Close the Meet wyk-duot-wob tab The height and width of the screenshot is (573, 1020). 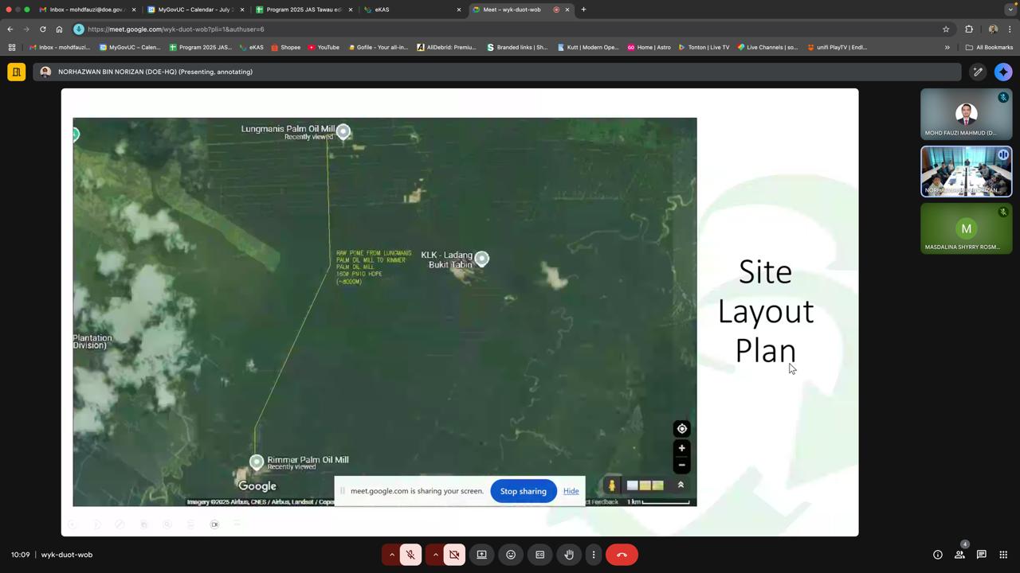567,10
